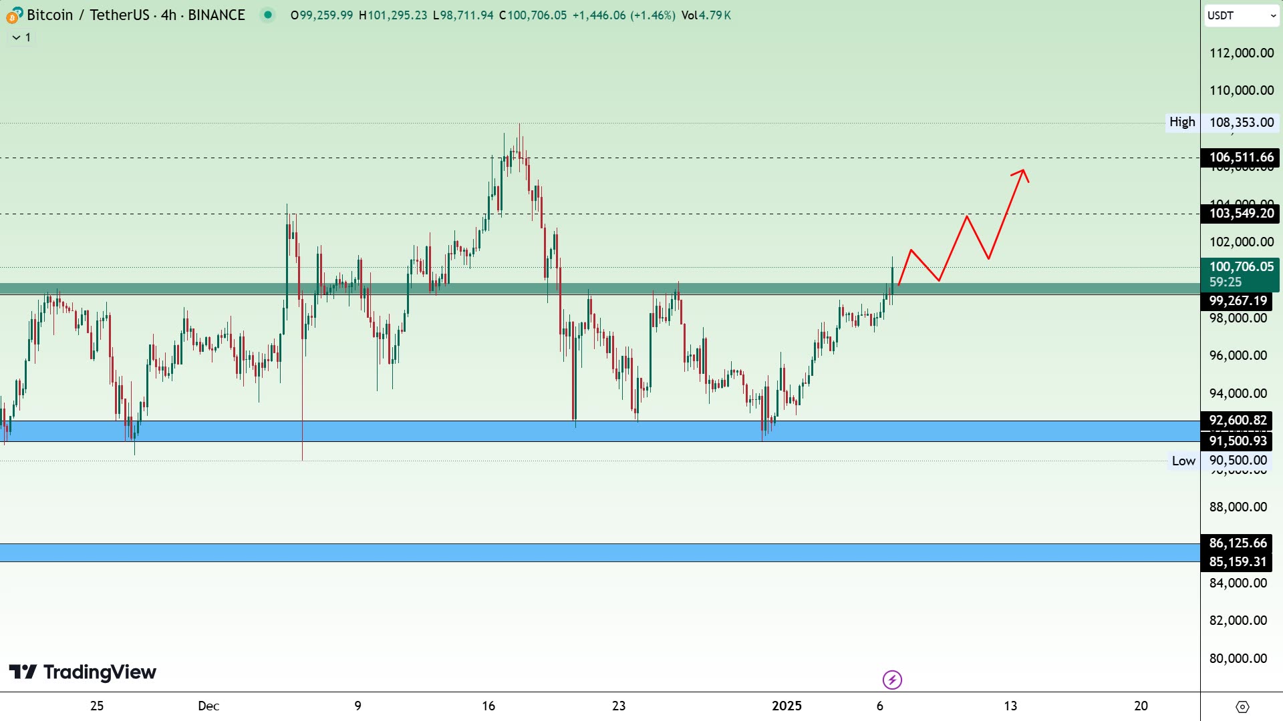
Task: Click the current price label 100,706.05
Action: pyautogui.click(x=1241, y=266)
